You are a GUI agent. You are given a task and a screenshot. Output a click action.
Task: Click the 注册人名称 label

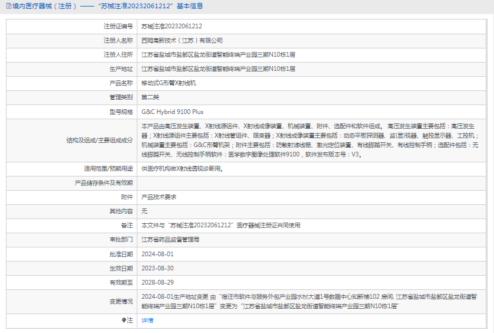click(x=118, y=40)
